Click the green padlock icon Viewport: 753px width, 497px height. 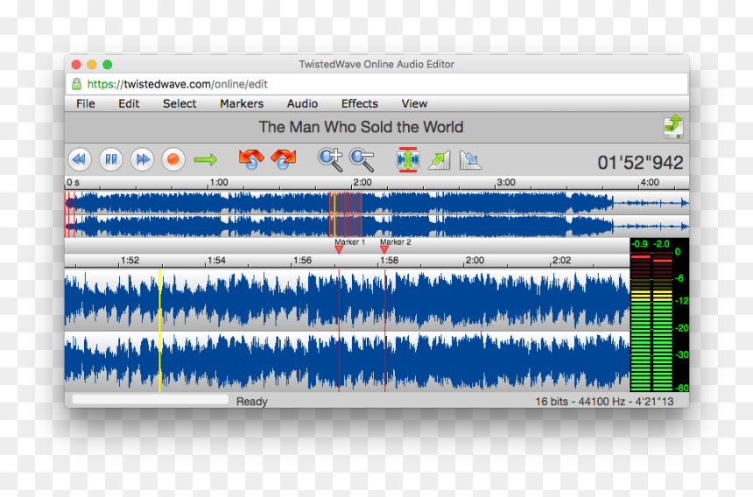point(76,84)
